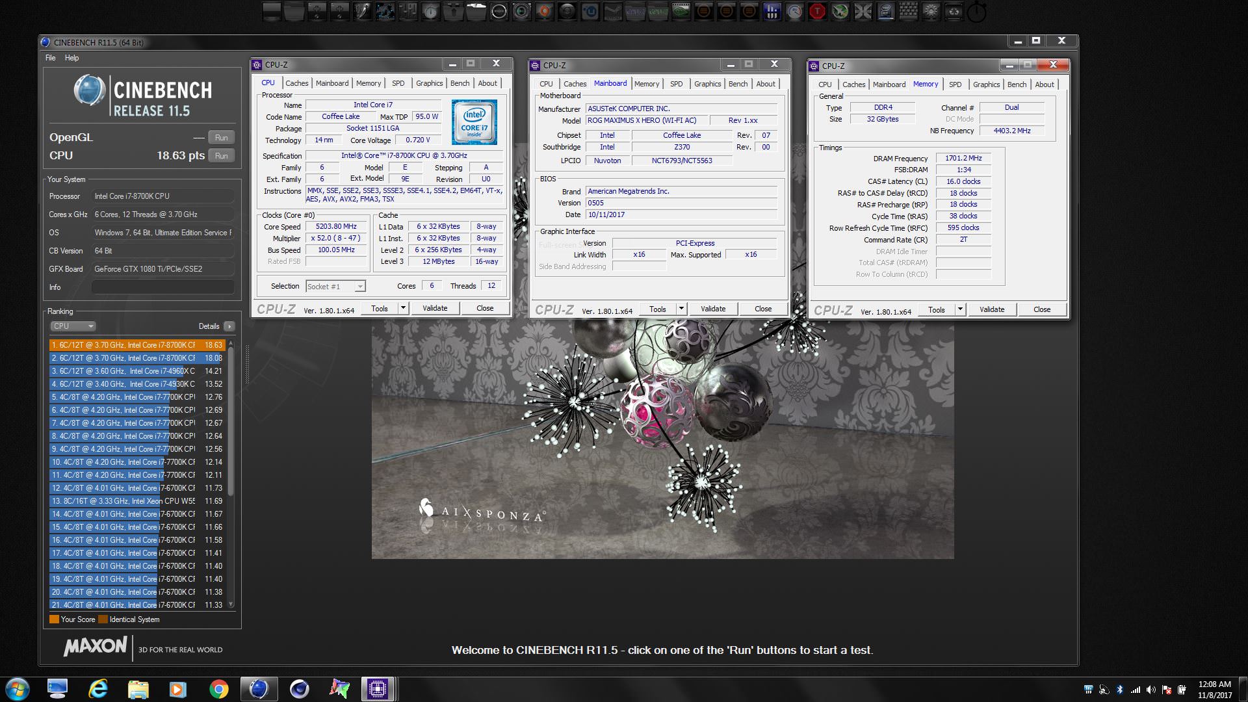Click Tools in the Memory CPU-Z window
The width and height of the screenshot is (1248, 702).
[x=936, y=309]
